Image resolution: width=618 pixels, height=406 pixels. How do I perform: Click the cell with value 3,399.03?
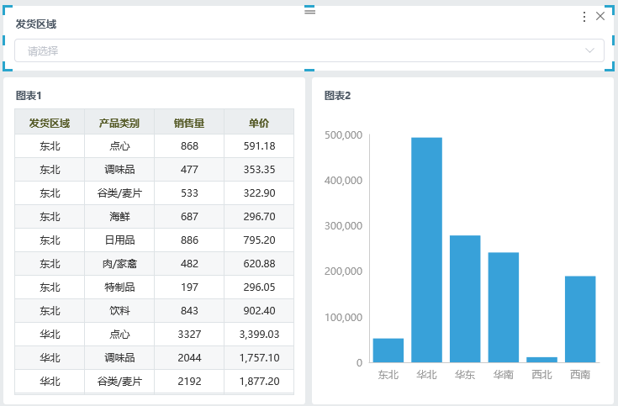(259, 335)
